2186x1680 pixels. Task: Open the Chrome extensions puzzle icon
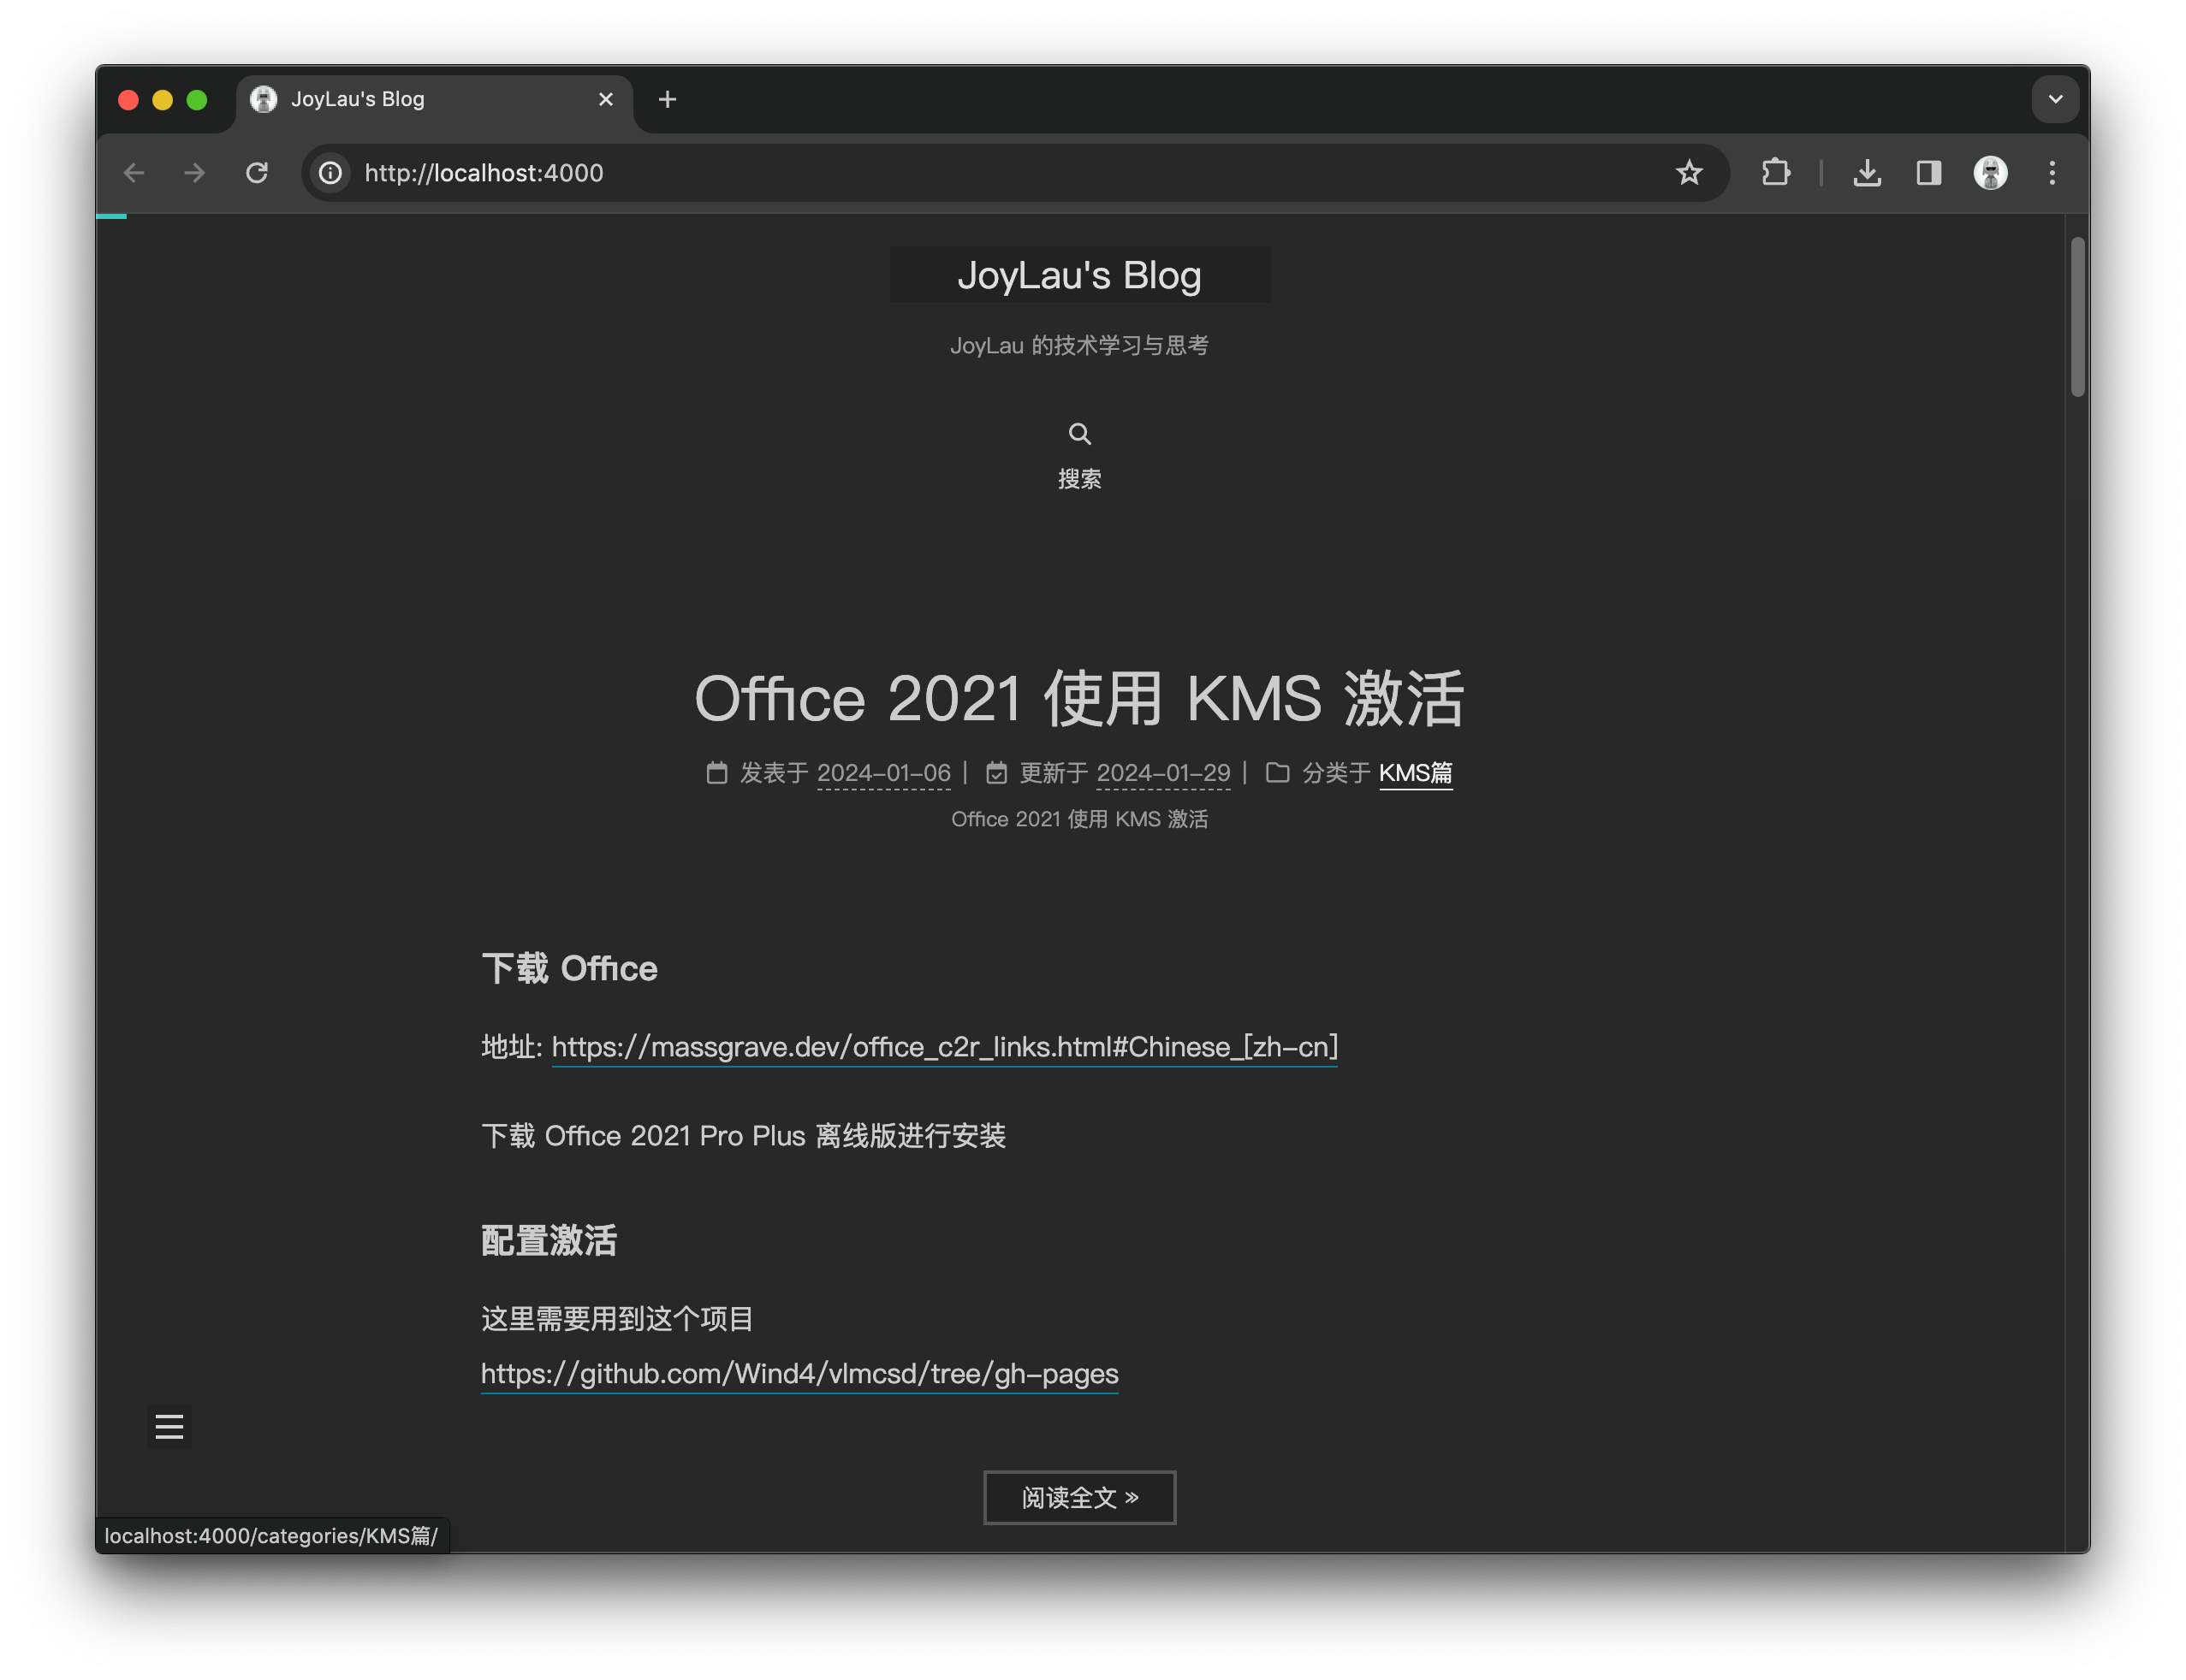click(1776, 173)
